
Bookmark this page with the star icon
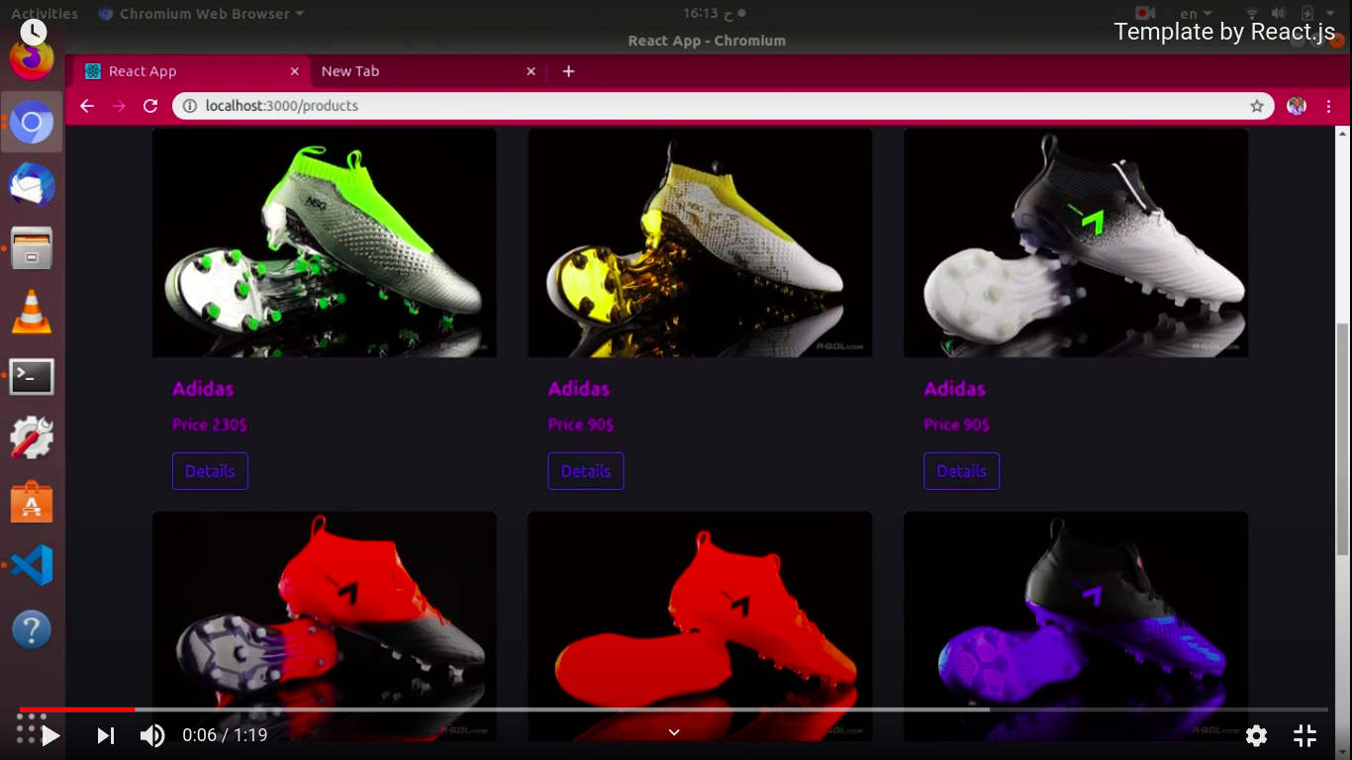coord(1256,106)
